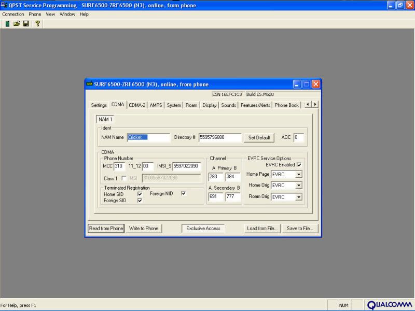Expand the Home Orig EVRC dropdown
Viewport: 415px width, 311px height.
point(299,186)
